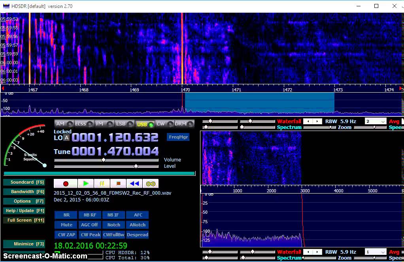The width and height of the screenshot is (404, 262).
Task: Pause the recording playback
Action: pyautogui.click(x=102, y=184)
